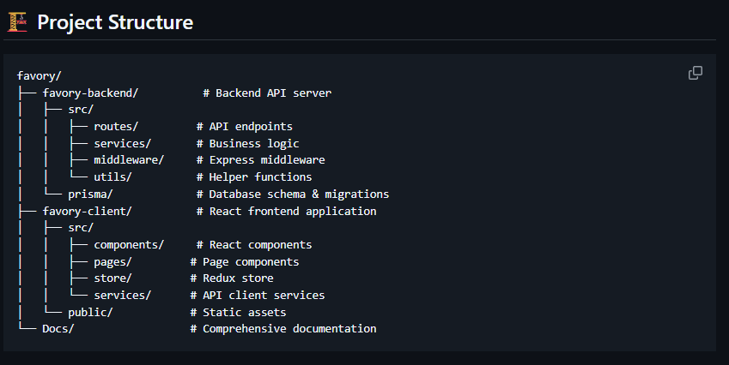Select 'routes/' in the tree
The image size is (729, 365).
[x=116, y=126]
